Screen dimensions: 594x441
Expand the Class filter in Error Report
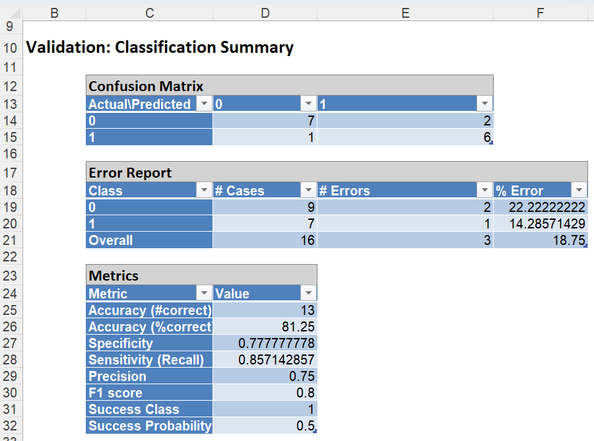click(x=204, y=191)
